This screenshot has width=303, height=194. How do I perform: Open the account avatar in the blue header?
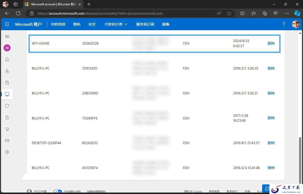pyautogui.click(x=296, y=24)
